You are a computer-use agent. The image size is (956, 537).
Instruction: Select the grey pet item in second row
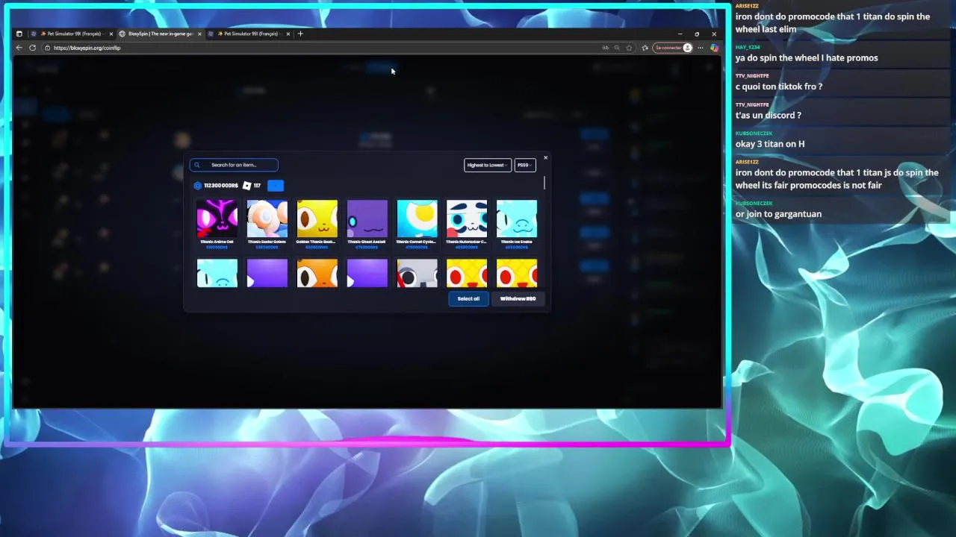click(418, 273)
